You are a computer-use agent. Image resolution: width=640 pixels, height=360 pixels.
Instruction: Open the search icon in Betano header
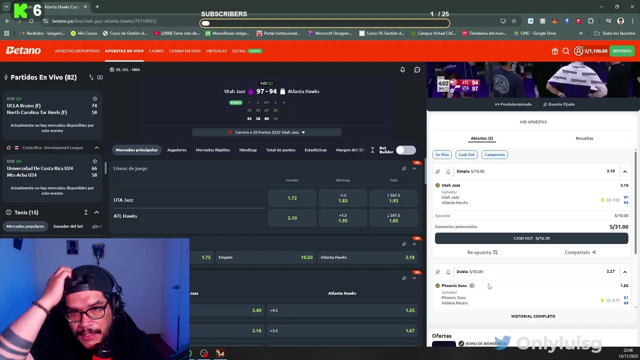566,51
